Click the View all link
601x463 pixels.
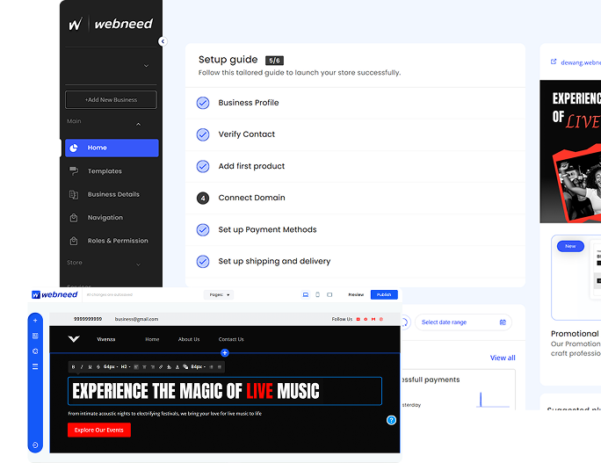coord(503,358)
